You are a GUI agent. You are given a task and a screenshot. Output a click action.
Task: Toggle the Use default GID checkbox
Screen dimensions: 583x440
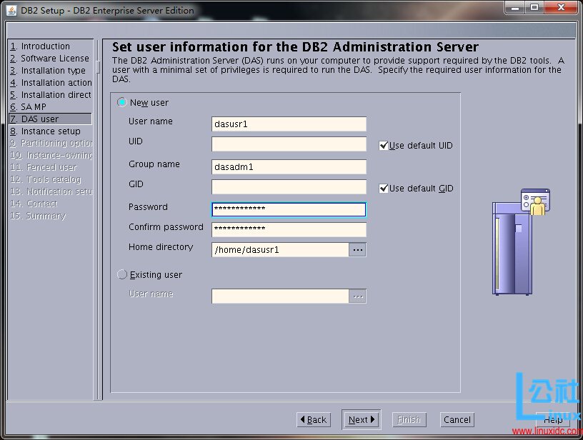(x=384, y=189)
